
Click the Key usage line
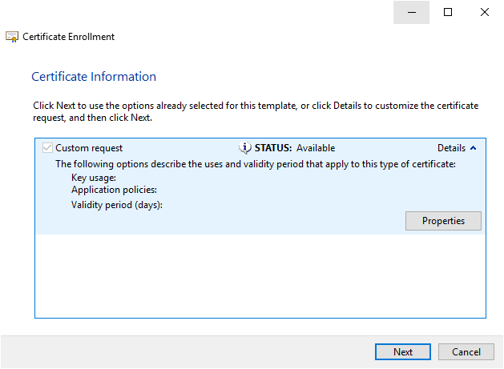click(94, 178)
